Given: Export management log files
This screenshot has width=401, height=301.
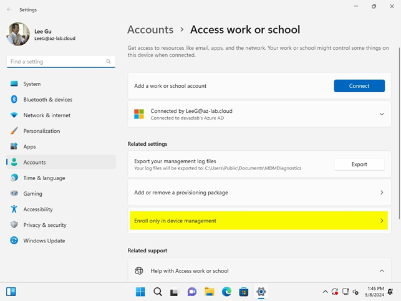Looking at the screenshot, I should (x=359, y=165).
